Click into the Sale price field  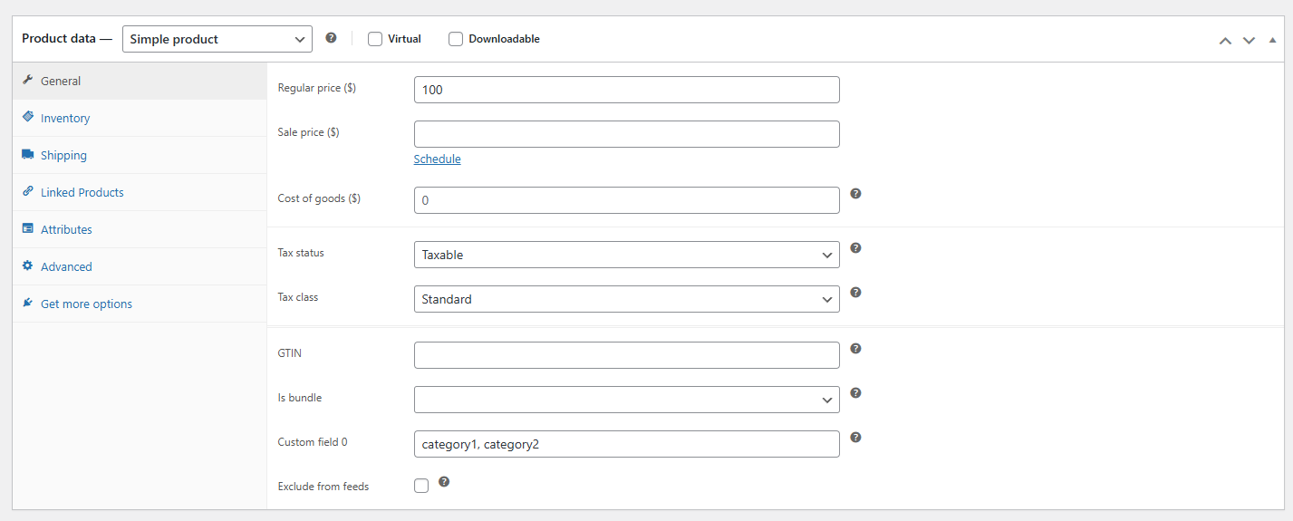pyautogui.click(x=626, y=134)
